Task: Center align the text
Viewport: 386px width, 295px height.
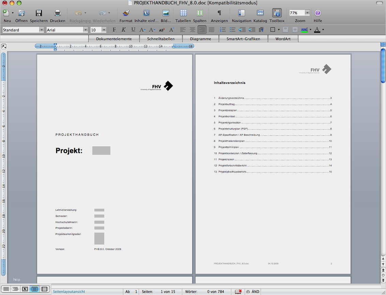Action: pos(192,30)
